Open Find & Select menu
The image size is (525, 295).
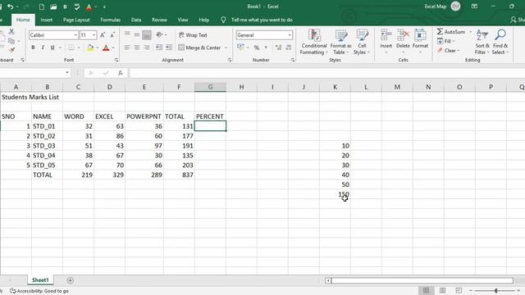click(500, 42)
